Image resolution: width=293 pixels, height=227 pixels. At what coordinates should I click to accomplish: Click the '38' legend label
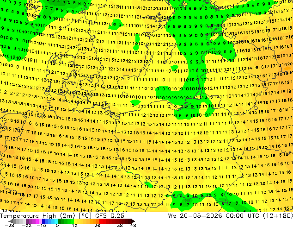tap(120, 225)
